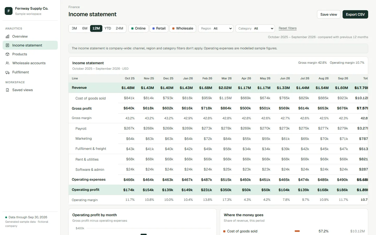Switch to the 24M time range
This screenshot has height=235, width=376.
[119, 28]
